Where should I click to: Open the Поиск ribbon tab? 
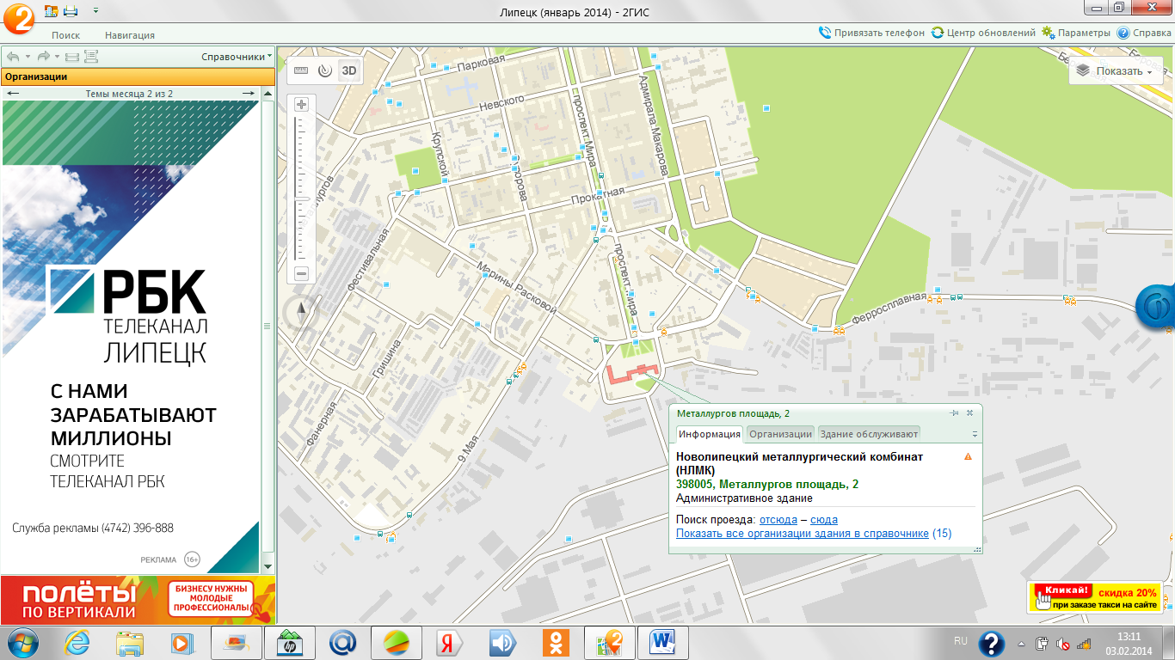[x=65, y=35]
